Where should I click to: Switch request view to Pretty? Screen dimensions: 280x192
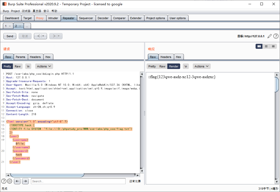[7, 66]
